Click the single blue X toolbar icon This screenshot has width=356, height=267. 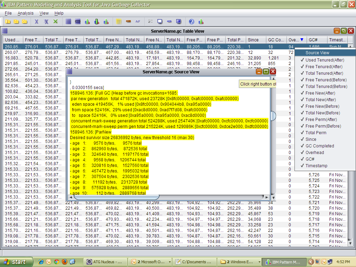point(36,22)
